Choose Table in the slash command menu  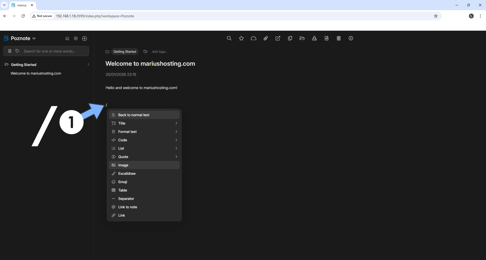(144, 190)
